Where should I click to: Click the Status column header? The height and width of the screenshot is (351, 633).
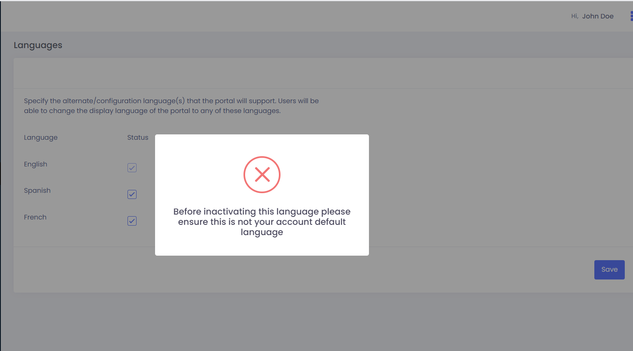[138, 137]
